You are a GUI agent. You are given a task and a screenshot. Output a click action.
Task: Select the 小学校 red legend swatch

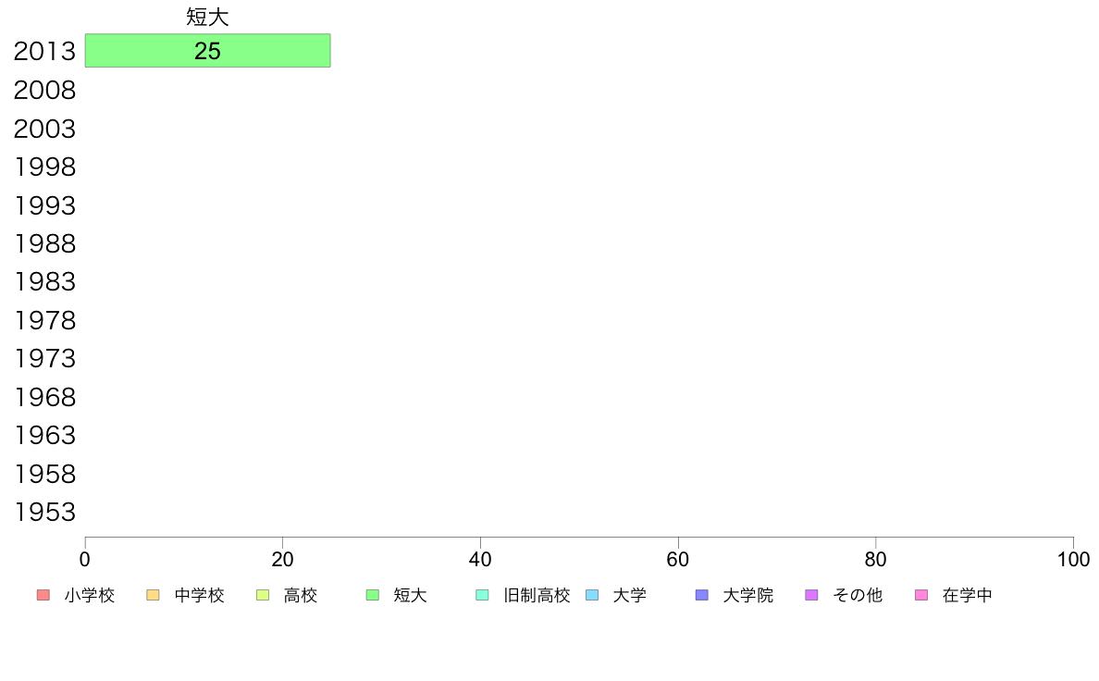pyautogui.click(x=43, y=596)
